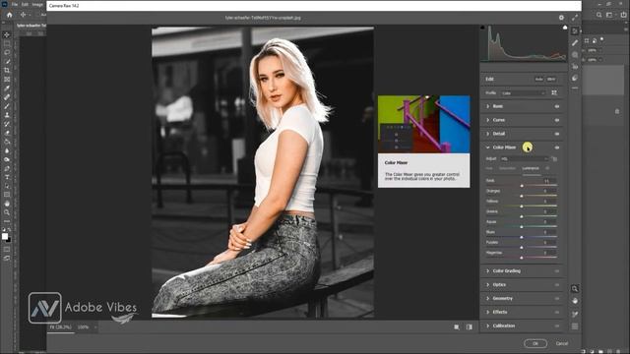Open Photoshop Edit menu
Screen dimensions: 630x354
[25, 4]
